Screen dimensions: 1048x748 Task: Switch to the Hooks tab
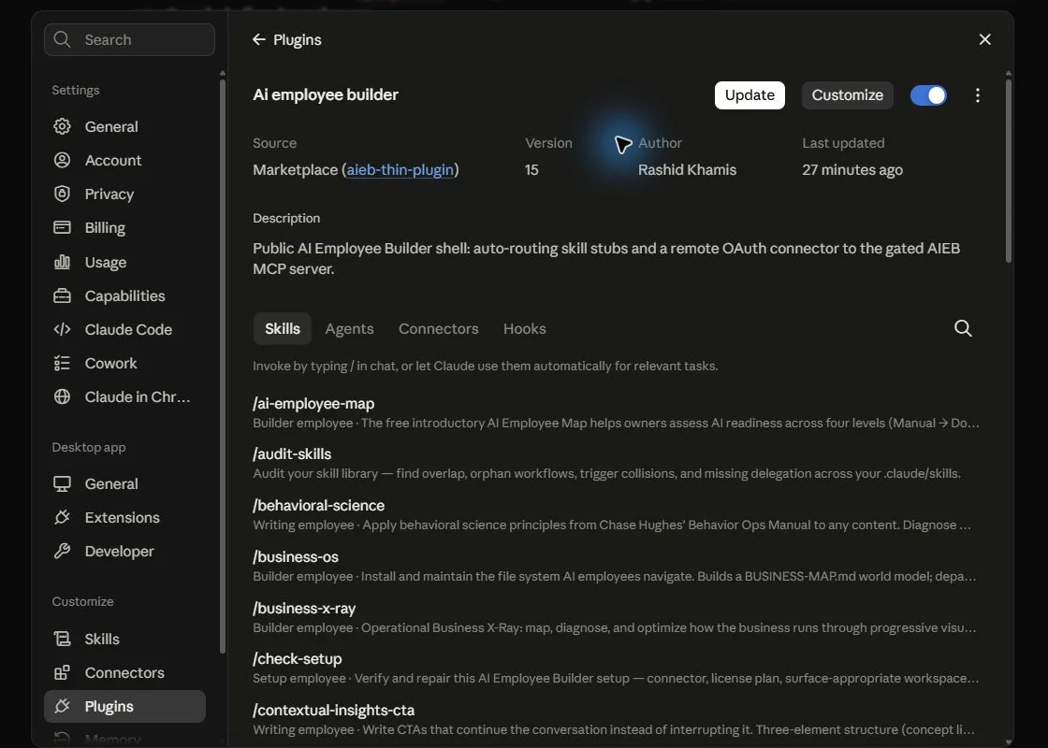(525, 328)
